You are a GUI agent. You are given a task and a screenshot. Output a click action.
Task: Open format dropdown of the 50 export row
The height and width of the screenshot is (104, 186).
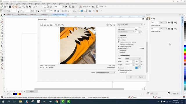point(163,29)
